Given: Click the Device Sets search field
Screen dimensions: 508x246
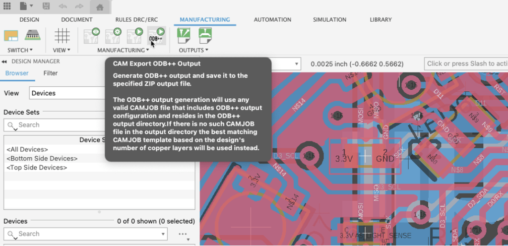Looking at the screenshot, I should click(55, 125).
